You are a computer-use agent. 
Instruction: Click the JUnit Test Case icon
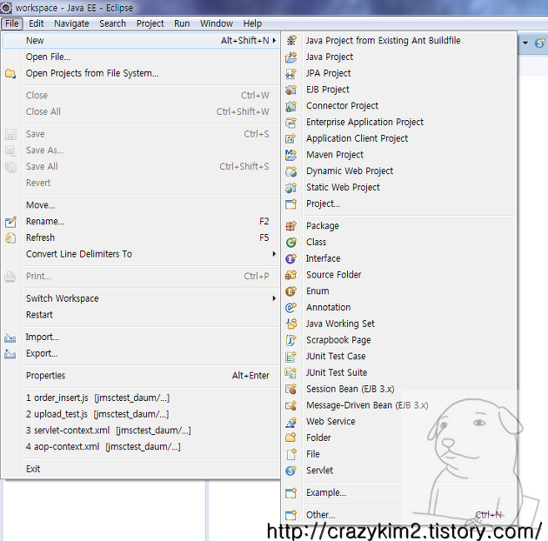point(291,357)
